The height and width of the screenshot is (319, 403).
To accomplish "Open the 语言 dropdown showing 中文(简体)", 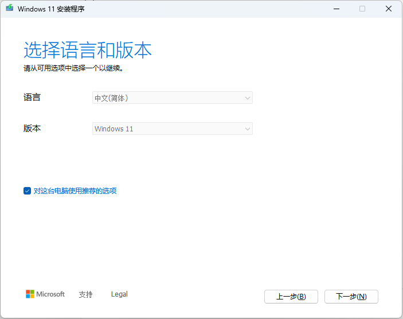I will [173, 98].
